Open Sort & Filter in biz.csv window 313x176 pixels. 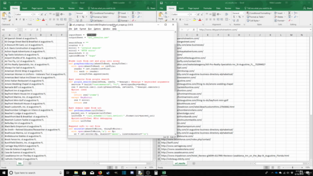139,13
